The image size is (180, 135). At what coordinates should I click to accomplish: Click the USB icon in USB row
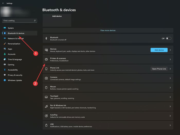[x=46, y=125]
